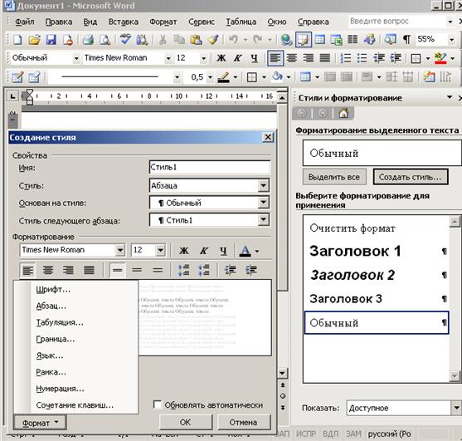Toggle italic in the Create Style dialog
This screenshot has height=441, width=462.
pyautogui.click(x=204, y=251)
